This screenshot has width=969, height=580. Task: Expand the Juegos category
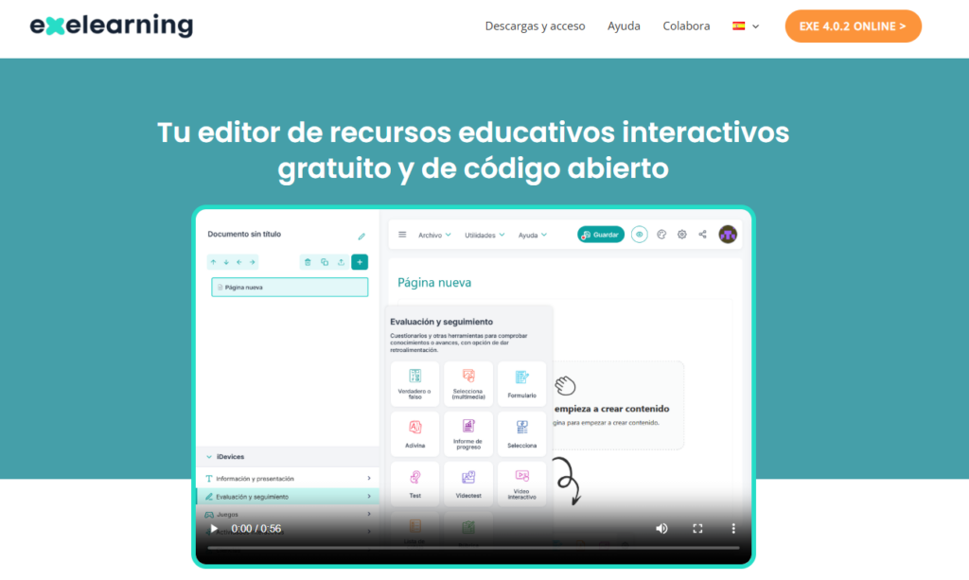pos(288,514)
